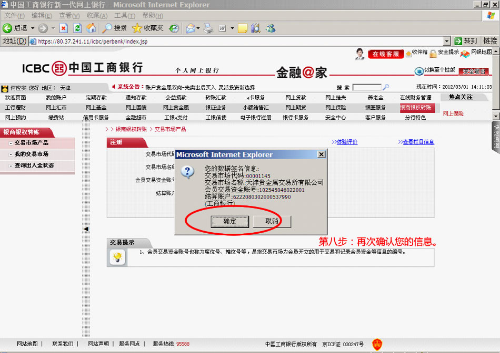Click the address bar URL field
The image size is (500, 353).
click(x=236, y=41)
